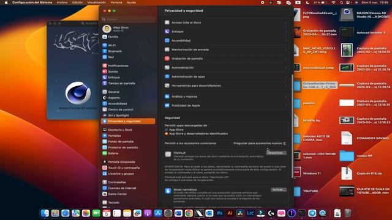The width and height of the screenshot is (392, 220).
Task: Expand Herramientas para desarrolladores row
Action: pyautogui.click(x=225, y=86)
